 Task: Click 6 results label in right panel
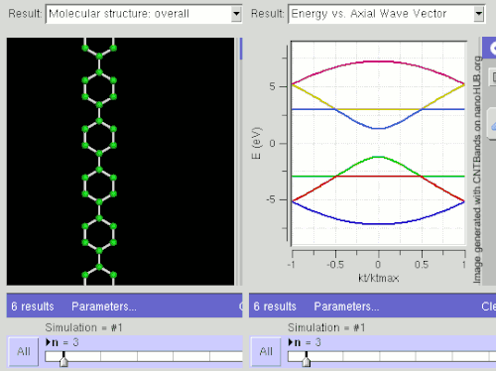pyautogui.click(x=275, y=307)
